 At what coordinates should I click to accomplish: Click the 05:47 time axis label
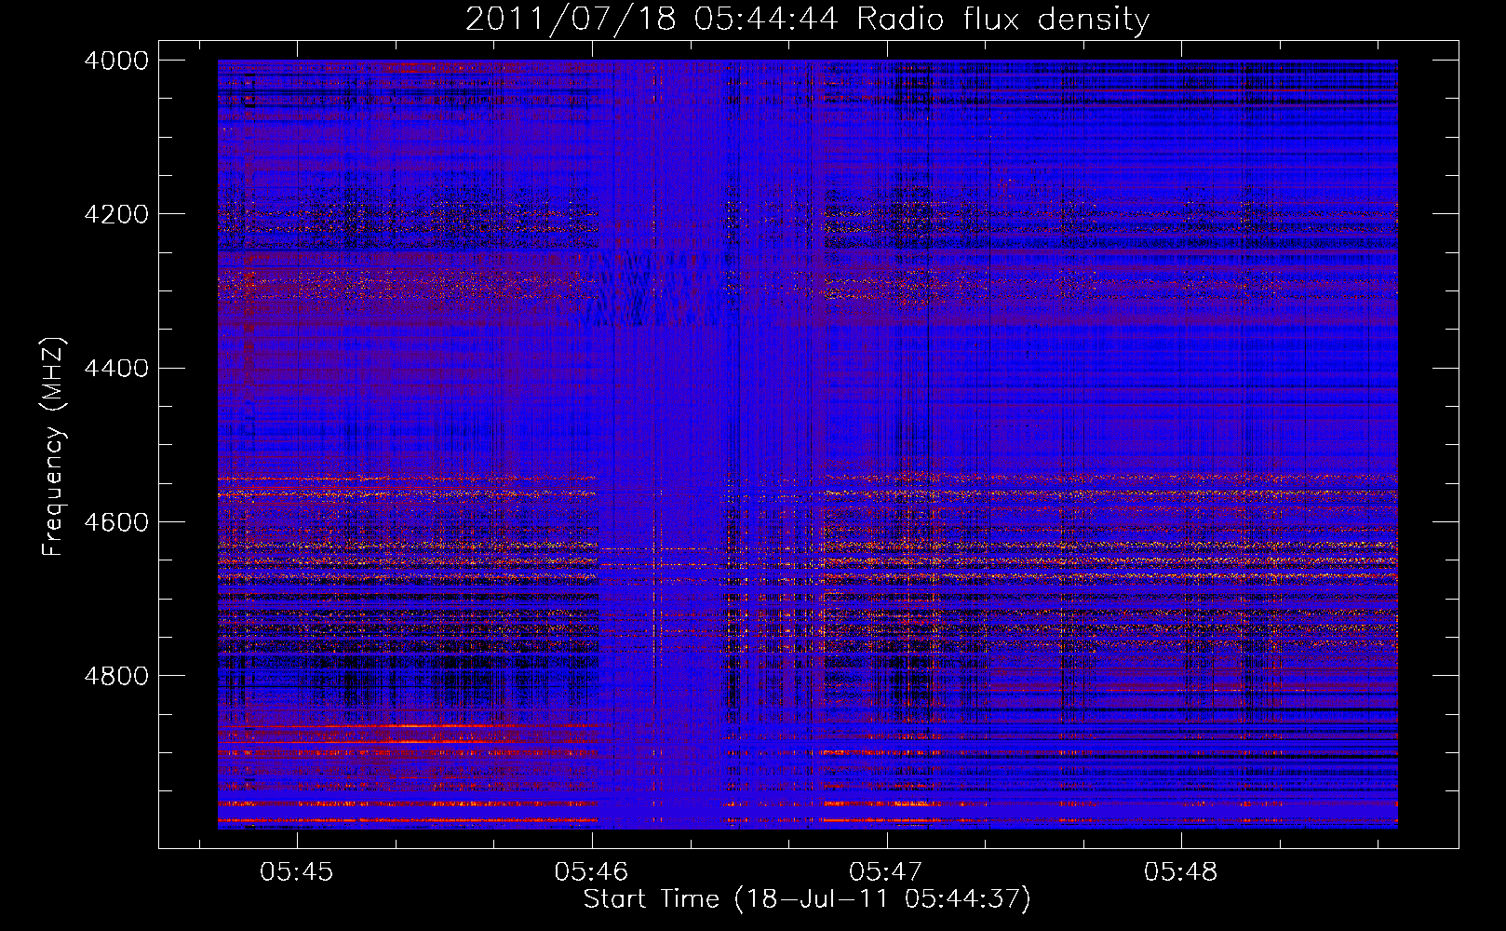pyautogui.click(x=886, y=872)
